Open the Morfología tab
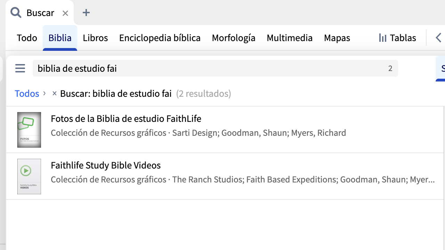Screen dimensions: 445x250 (234, 38)
